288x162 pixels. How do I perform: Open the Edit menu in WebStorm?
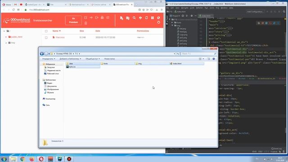pos(172,8)
